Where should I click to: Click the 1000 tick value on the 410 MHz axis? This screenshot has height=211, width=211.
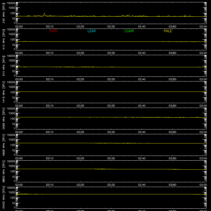(x=12, y=34)
